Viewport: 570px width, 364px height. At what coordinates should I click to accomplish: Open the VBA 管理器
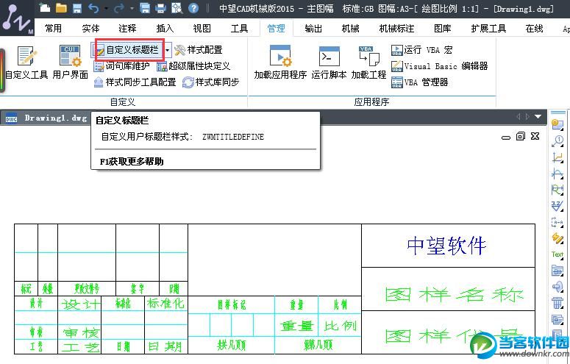[x=420, y=82]
